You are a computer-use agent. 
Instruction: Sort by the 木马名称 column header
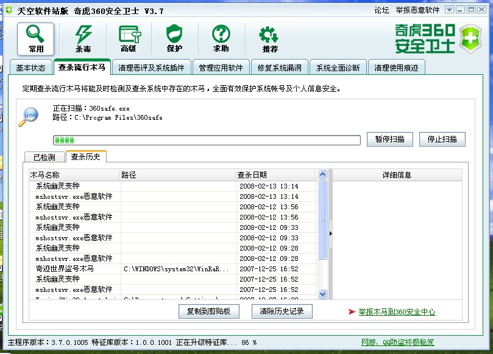click(74, 175)
